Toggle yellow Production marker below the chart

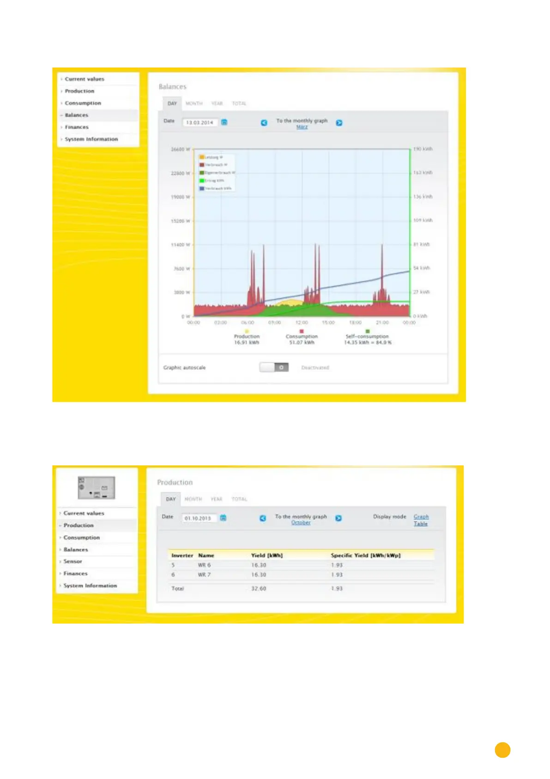coord(247,331)
